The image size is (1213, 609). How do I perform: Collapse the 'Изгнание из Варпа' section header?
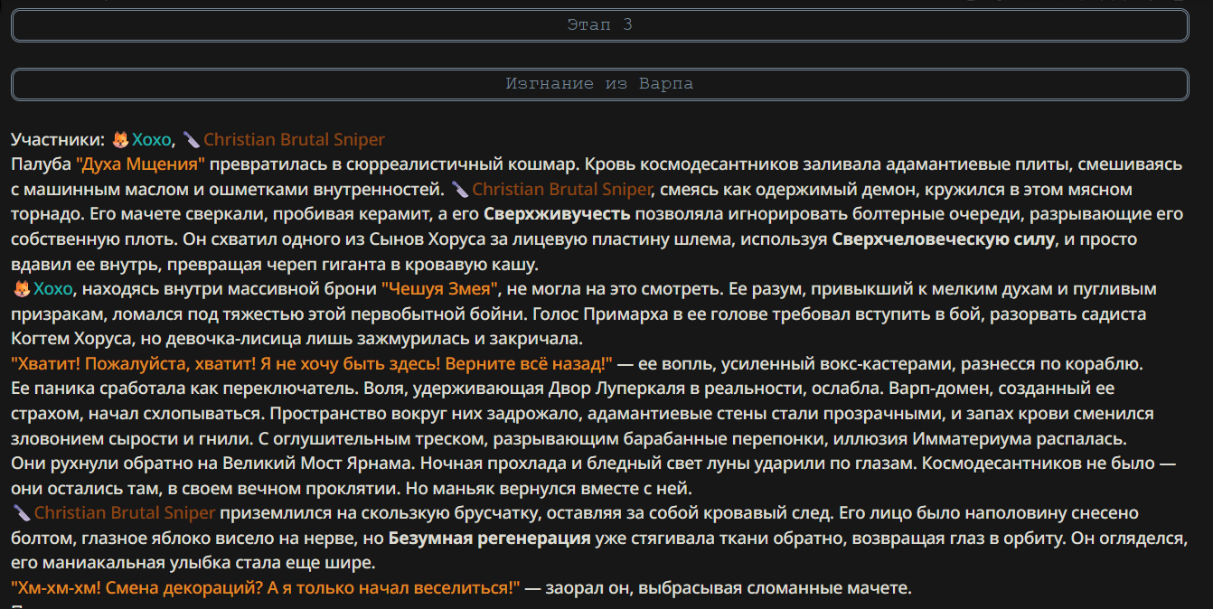[599, 84]
